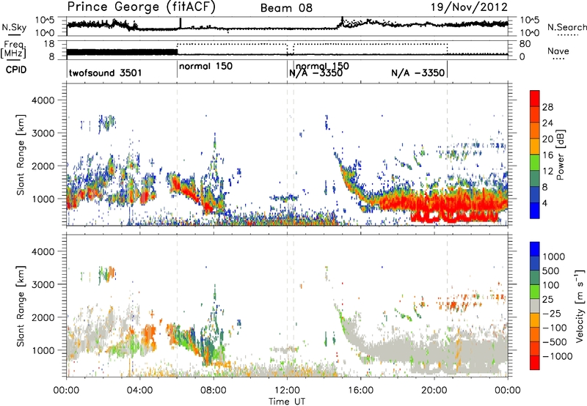Click the noise spike near 06:00 in sky-noise panel
Viewport: 587px width, 406px height.
(181, 23)
